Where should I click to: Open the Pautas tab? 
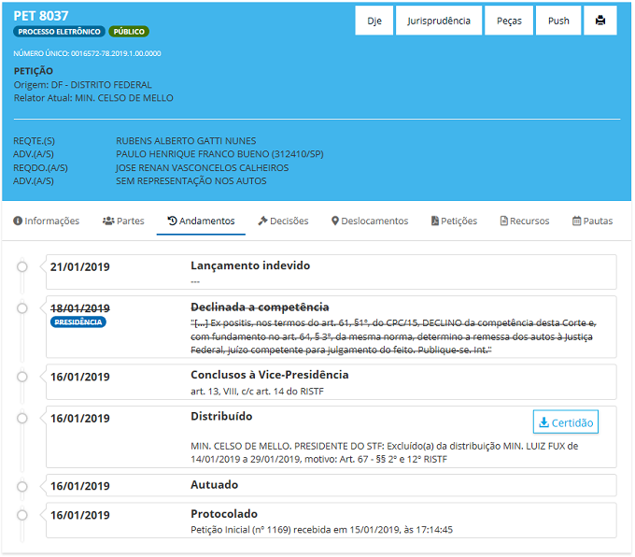[592, 221]
